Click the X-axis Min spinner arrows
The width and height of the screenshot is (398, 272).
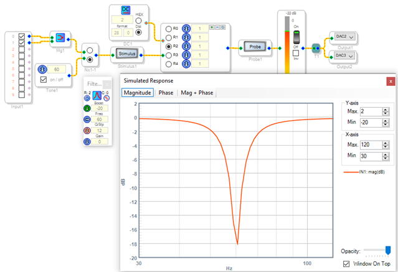point(386,156)
